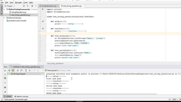Expand External Libraries node
This screenshot has height=102, width=181.
(x=4, y=18)
